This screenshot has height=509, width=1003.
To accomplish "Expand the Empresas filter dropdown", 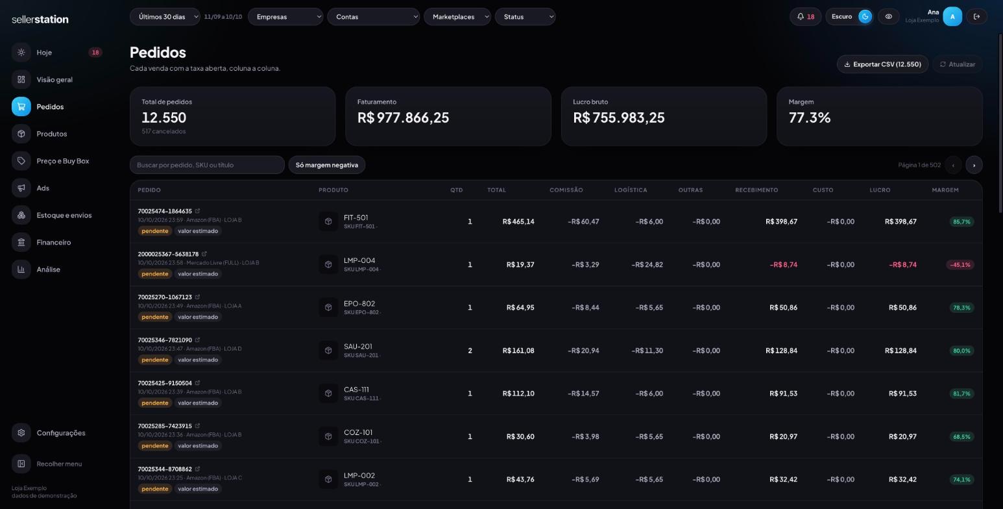I will click(x=285, y=17).
